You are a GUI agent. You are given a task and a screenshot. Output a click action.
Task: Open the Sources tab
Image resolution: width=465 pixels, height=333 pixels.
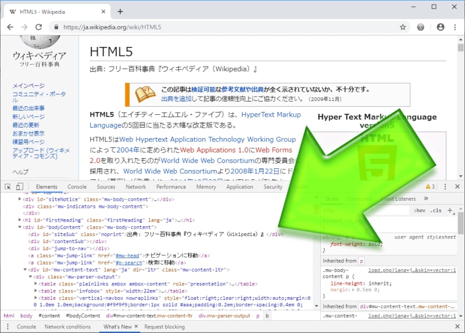[x=106, y=187]
